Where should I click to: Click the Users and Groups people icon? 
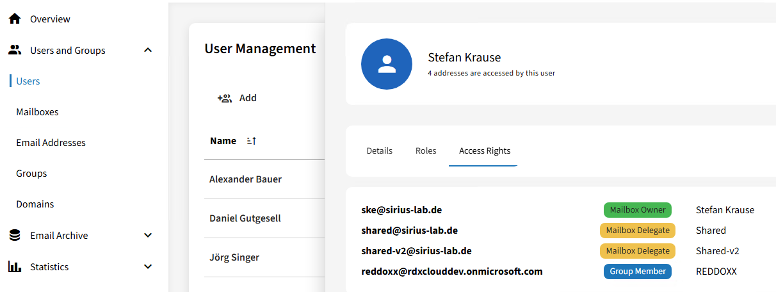(15, 50)
